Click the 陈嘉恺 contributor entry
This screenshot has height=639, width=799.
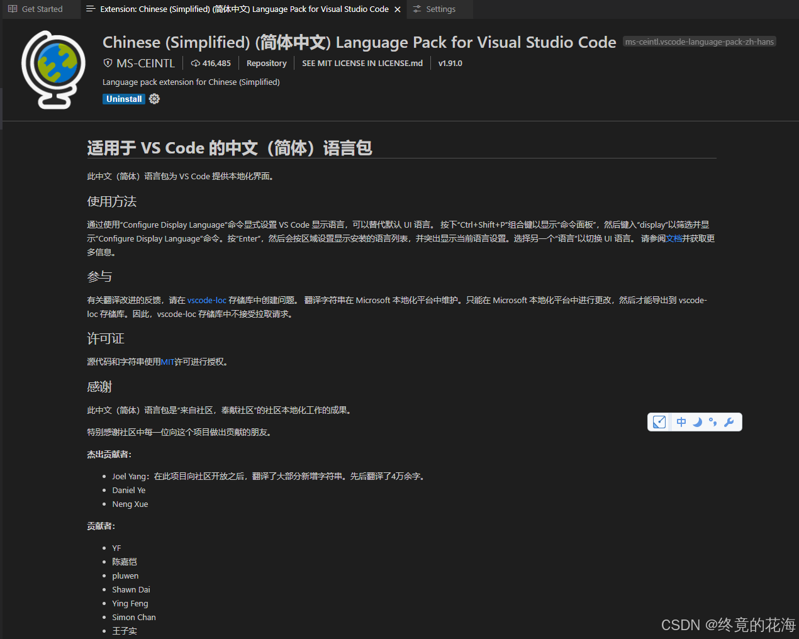(x=124, y=562)
